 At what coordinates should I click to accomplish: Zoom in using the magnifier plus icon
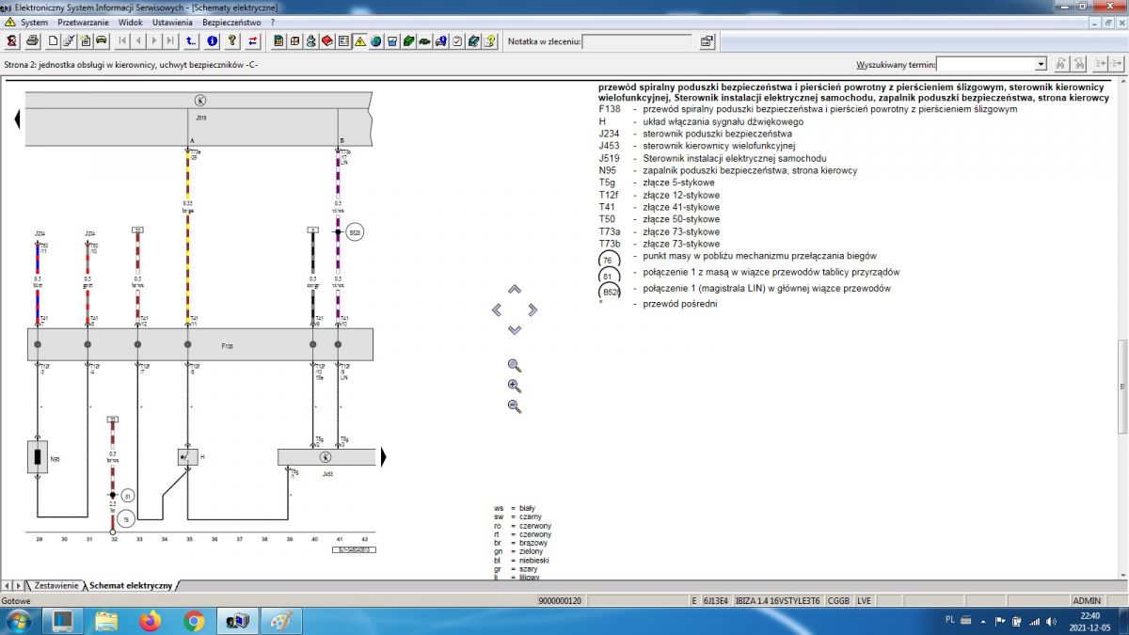[x=514, y=386]
